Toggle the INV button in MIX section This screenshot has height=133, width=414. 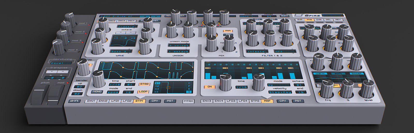(x=228, y=35)
